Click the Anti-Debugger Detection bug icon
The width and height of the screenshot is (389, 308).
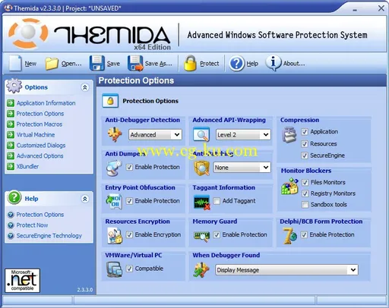point(115,134)
